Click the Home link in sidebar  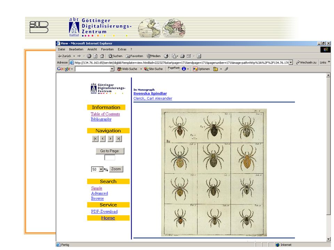108,218
